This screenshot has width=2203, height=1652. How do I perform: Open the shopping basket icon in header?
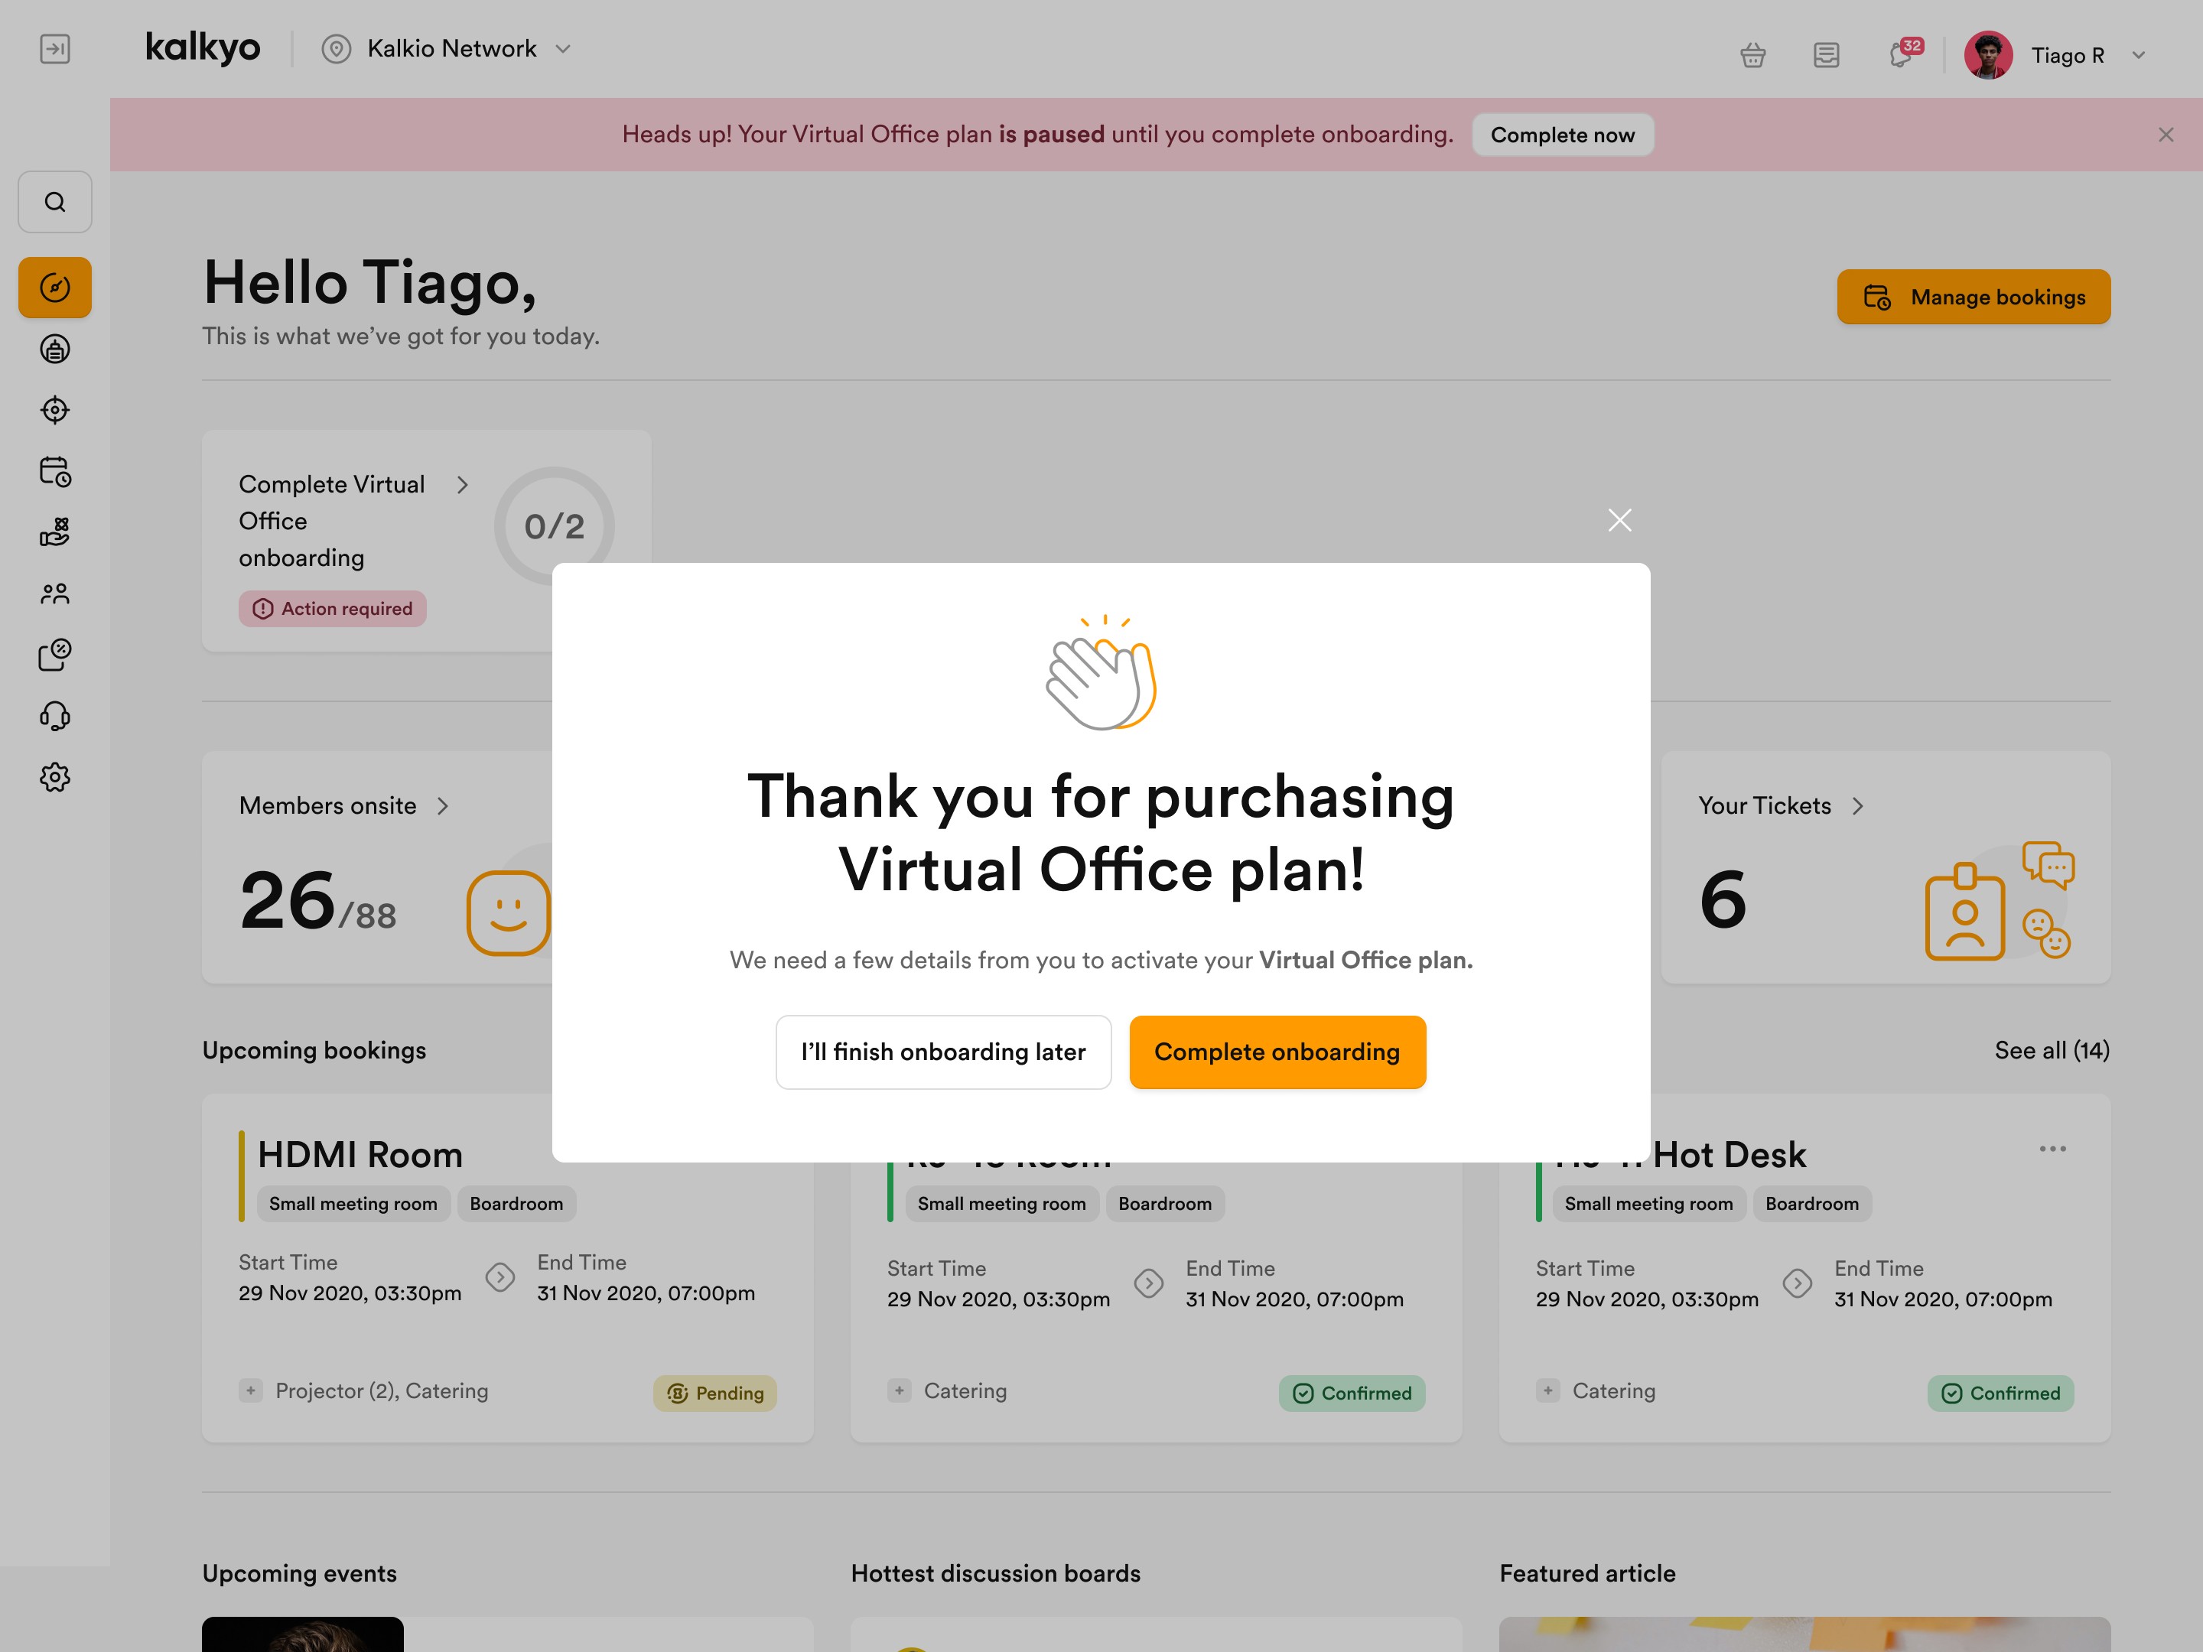[x=1753, y=55]
